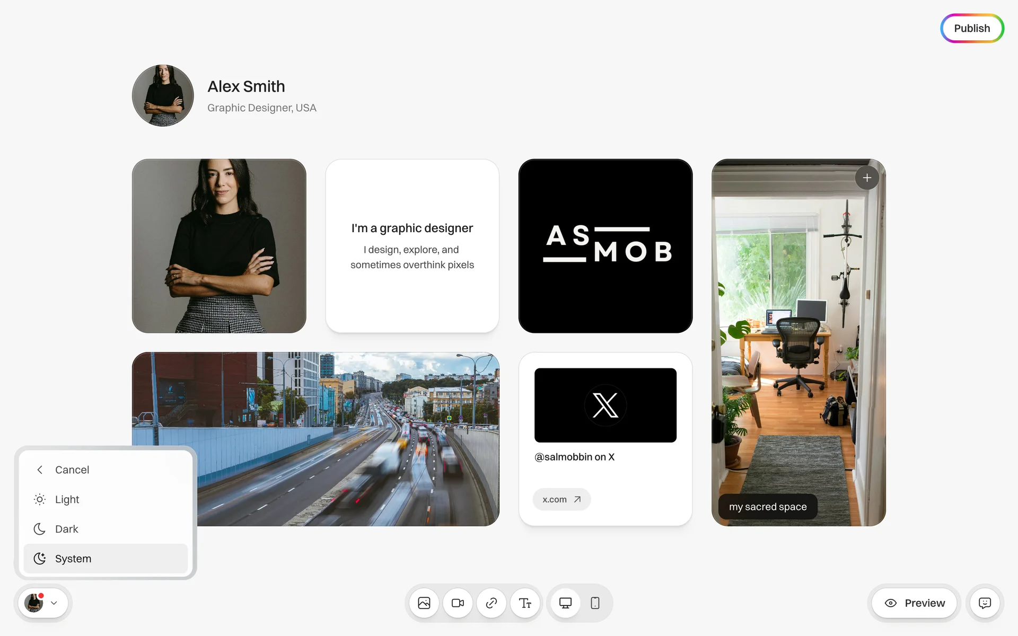The image size is (1018, 636).
Task: Click the Alex Smith name heading
Action: pyautogui.click(x=246, y=86)
